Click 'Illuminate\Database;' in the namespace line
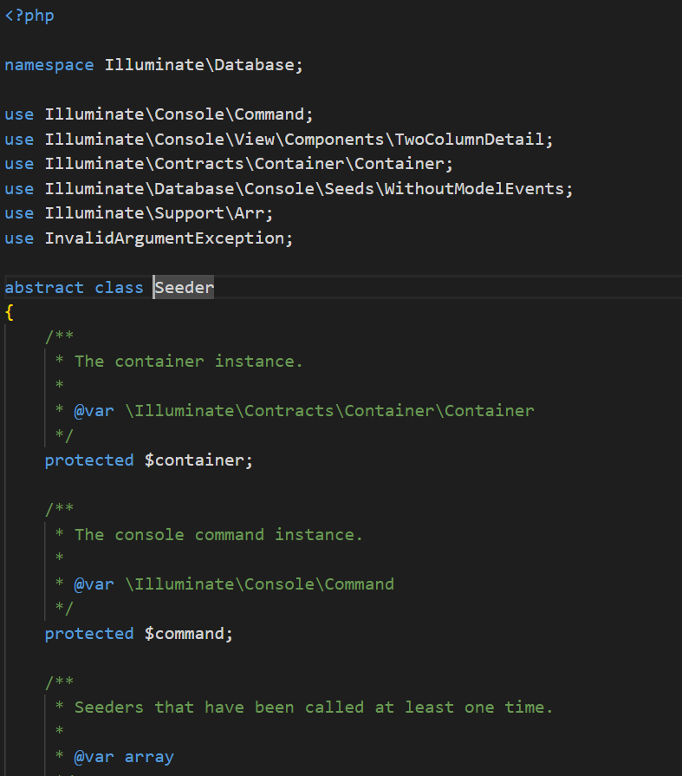682x776 pixels. 204,65
